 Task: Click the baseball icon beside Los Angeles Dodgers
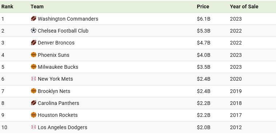[x=33, y=127]
